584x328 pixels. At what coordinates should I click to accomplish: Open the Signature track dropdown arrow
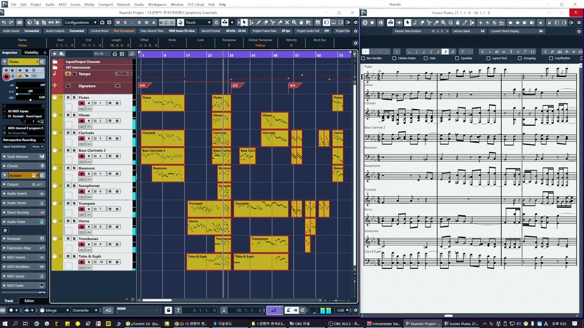pos(117,86)
